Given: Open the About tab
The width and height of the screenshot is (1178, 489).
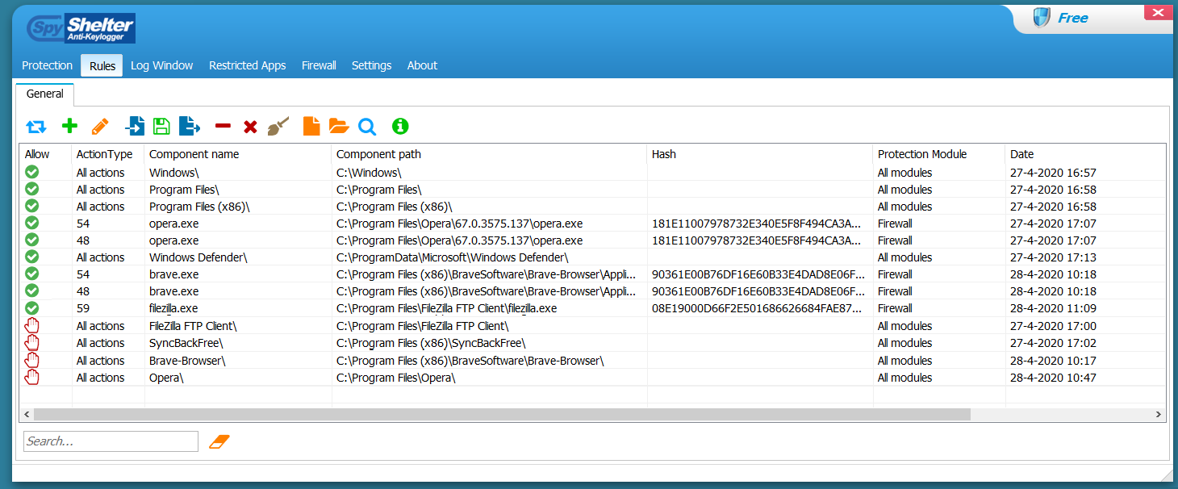Looking at the screenshot, I should click(x=422, y=65).
